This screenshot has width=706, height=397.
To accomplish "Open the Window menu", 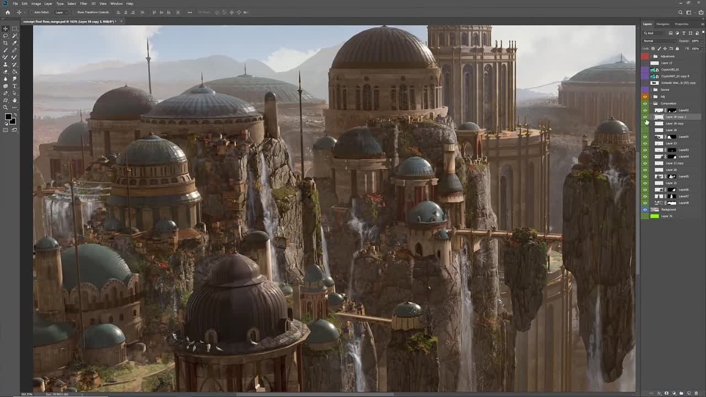I will 116,3.
